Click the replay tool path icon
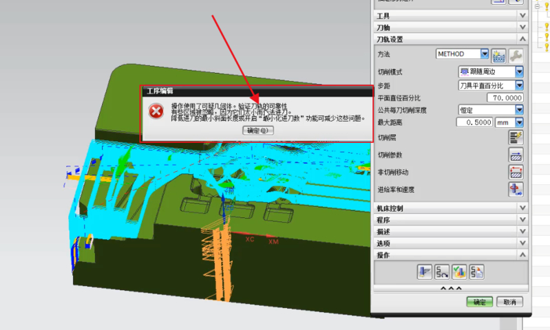550x330 pixels. [442, 272]
